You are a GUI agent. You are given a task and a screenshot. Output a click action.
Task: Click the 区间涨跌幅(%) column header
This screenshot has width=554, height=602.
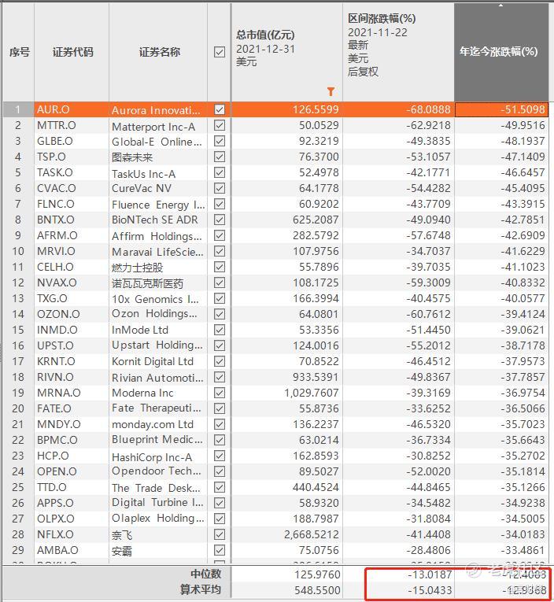[398, 52]
